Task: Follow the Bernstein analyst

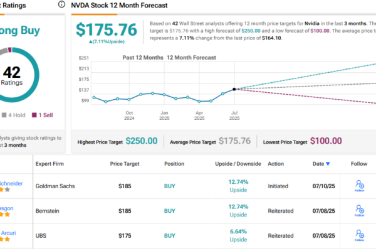Action: click(360, 211)
